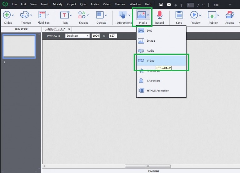Expand the Publish dropdown arrow

pos(218,15)
